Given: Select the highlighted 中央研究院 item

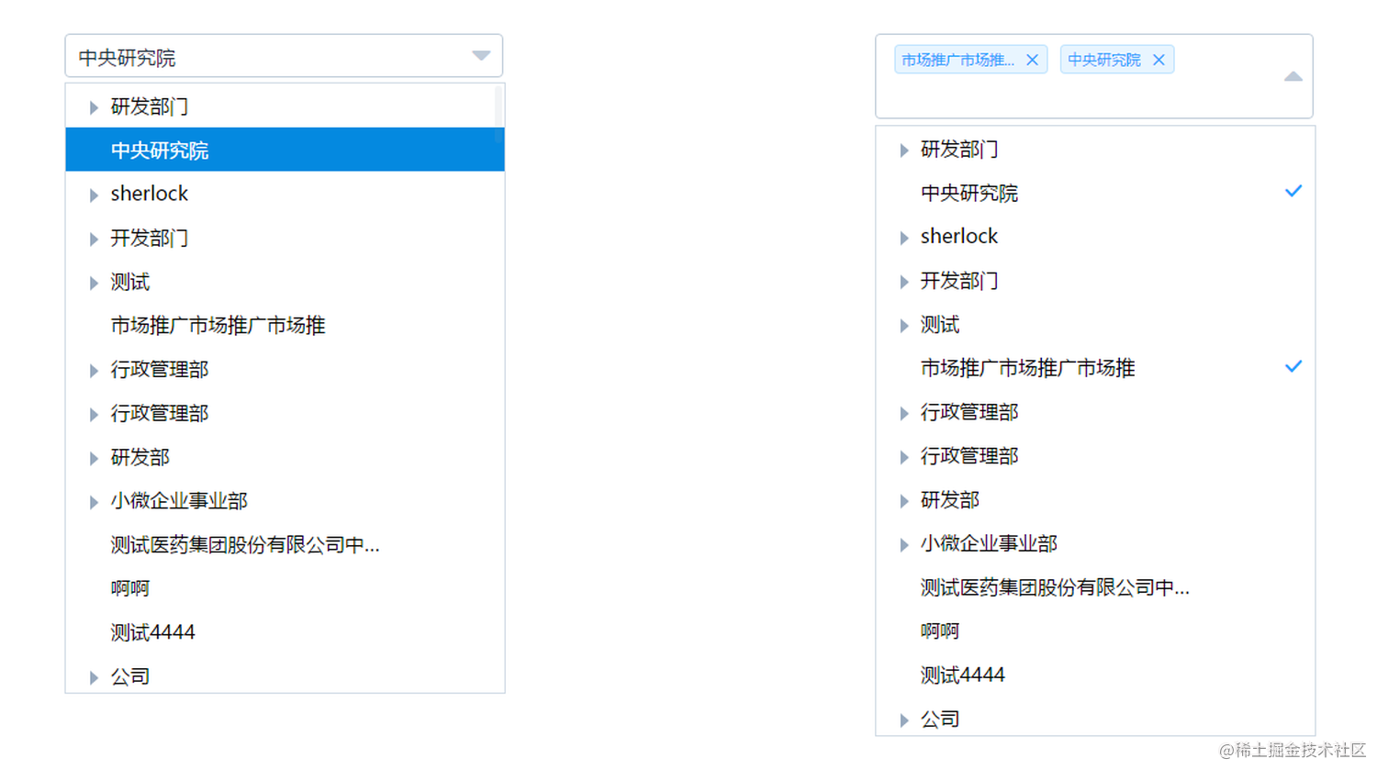Looking at the screenshot, I should [x=158, y=150].
